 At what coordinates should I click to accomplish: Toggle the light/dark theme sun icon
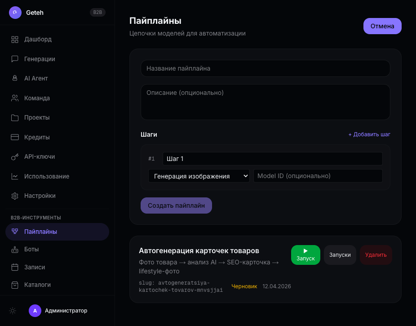click(x=13, y=311)
